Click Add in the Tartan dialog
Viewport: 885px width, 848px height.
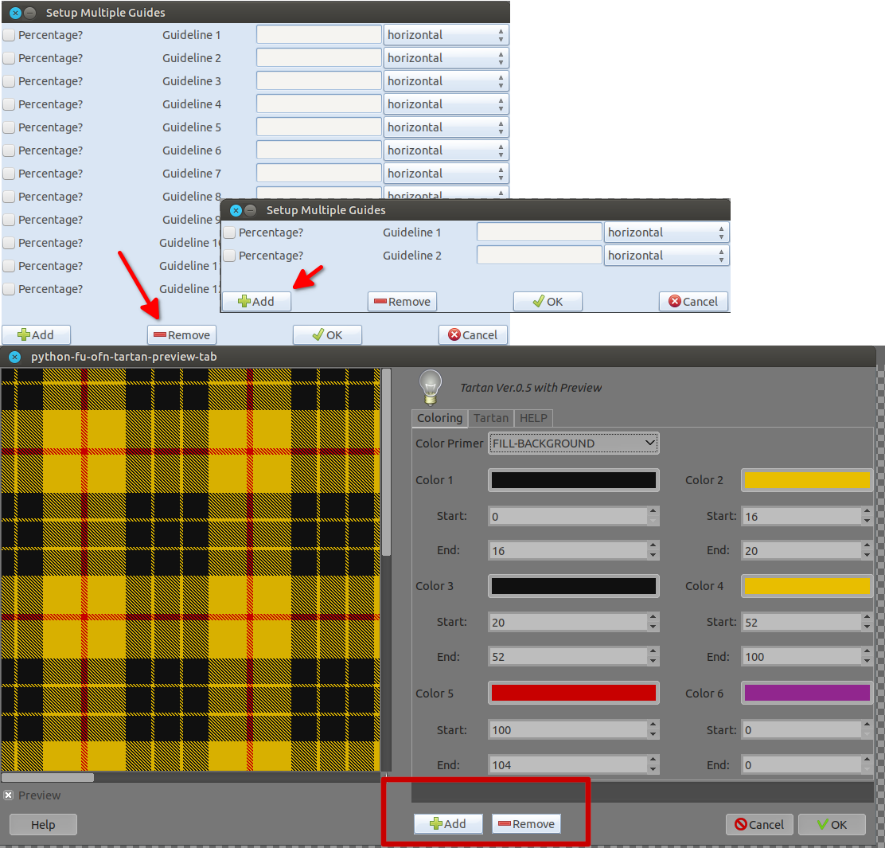coord(448,824)
